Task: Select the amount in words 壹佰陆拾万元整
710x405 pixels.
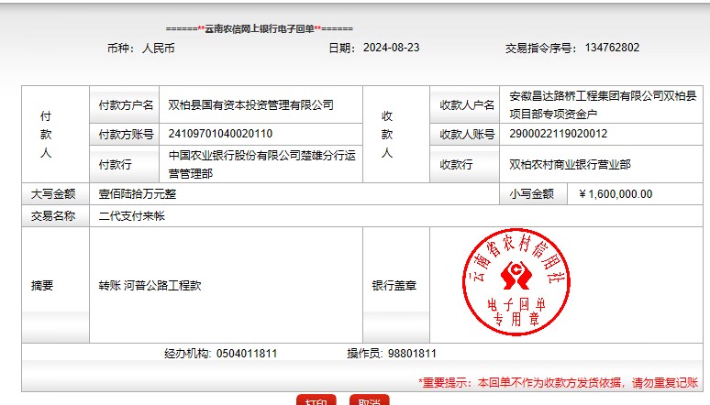Action: [x=138, y=194]
